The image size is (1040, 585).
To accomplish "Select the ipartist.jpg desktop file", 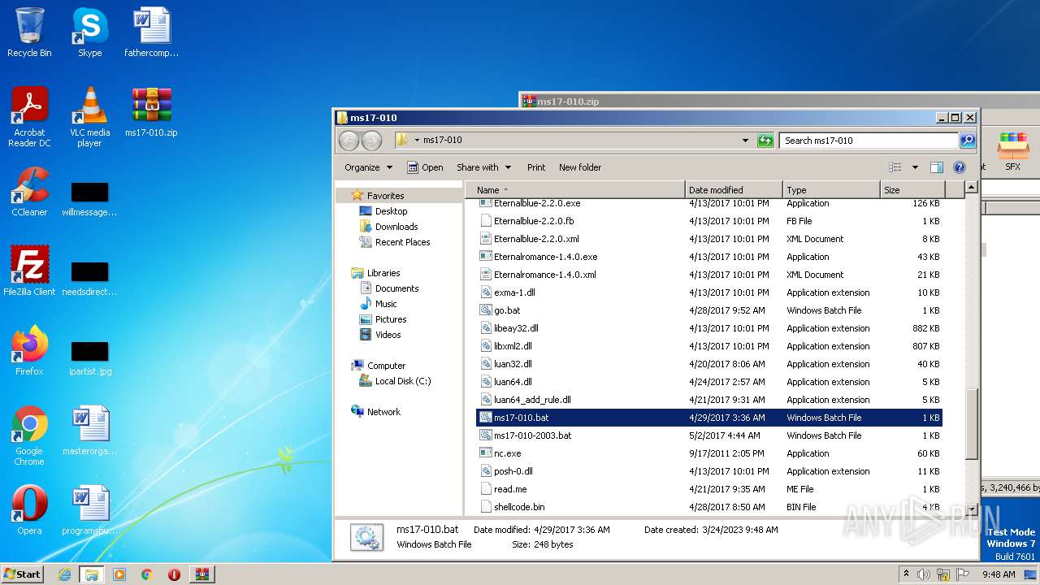I will [x=89, y=357].
